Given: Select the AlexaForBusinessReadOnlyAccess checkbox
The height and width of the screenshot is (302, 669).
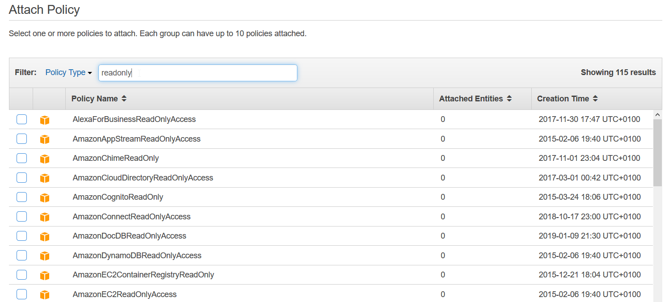Looking at the screenshot, I should (x=21, y=119).
